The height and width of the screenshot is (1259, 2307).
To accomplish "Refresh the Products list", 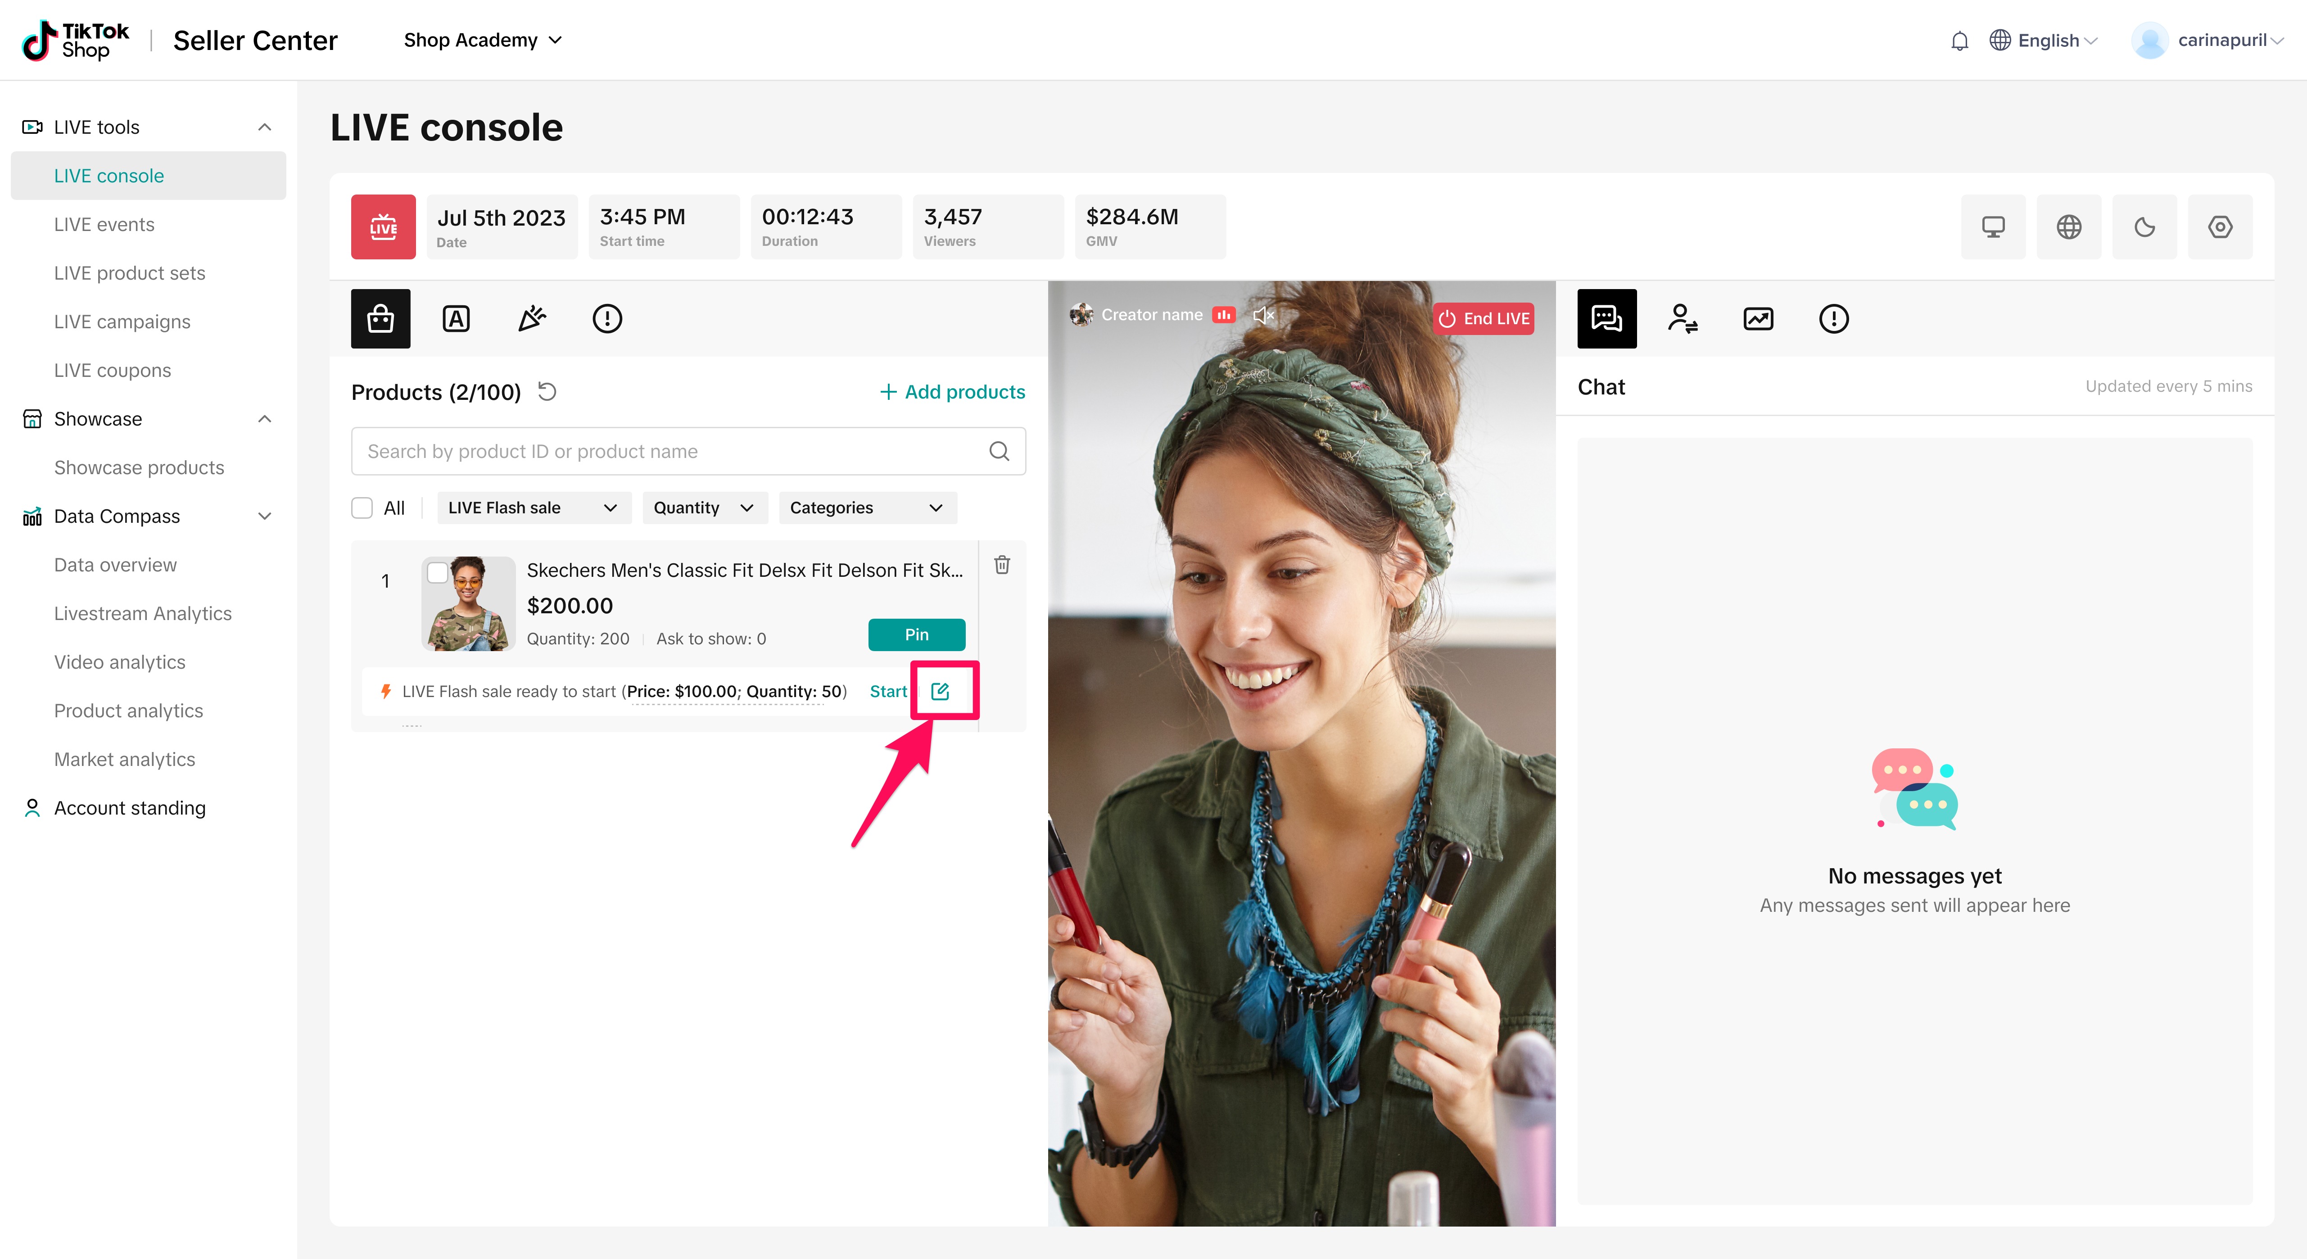I will point(547,391).
